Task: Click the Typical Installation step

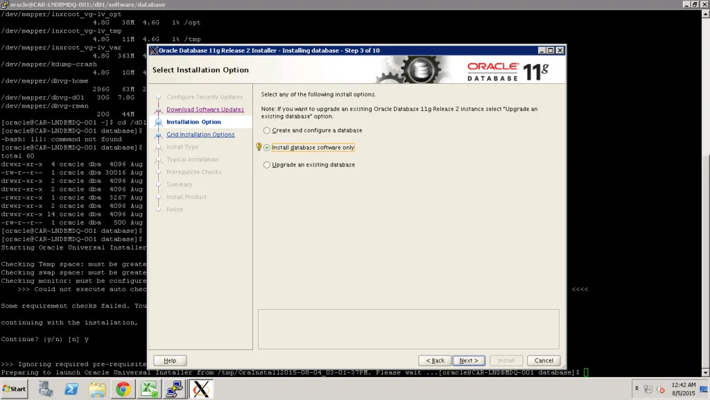Action: pyautogui.click(x=192, y=159)
